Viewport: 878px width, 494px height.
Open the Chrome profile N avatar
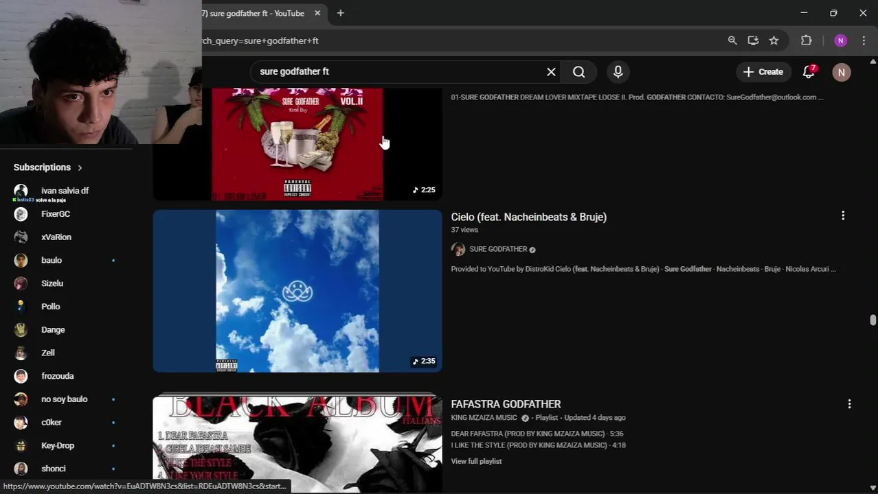pos(840,40)
